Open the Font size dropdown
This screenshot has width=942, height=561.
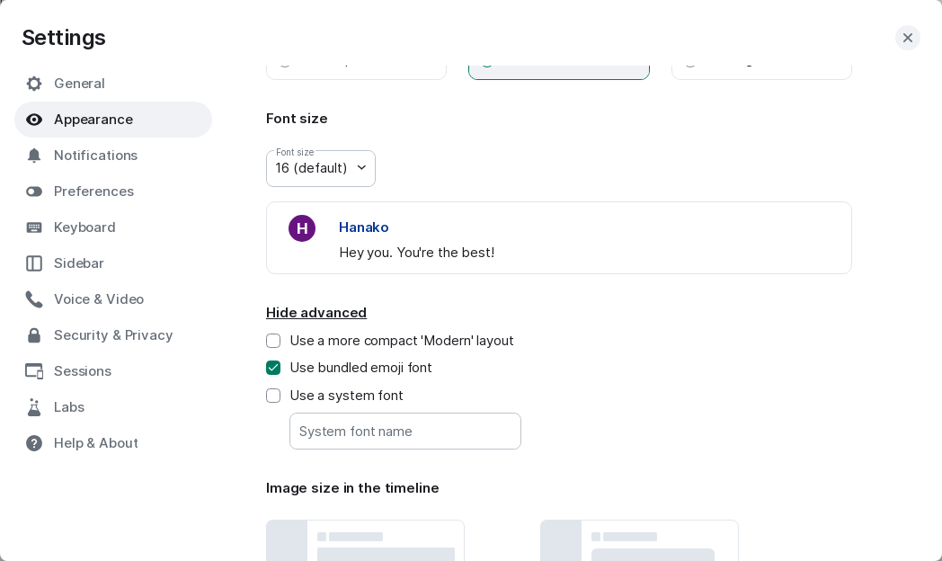(321, 168)
